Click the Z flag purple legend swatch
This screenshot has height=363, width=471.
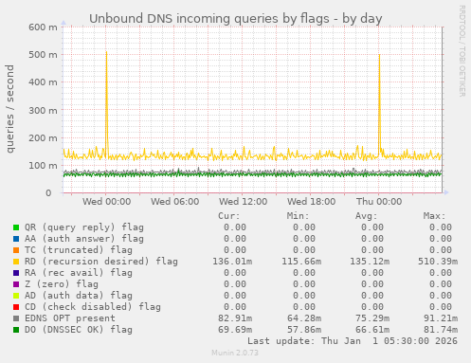(x=16, y=284)
